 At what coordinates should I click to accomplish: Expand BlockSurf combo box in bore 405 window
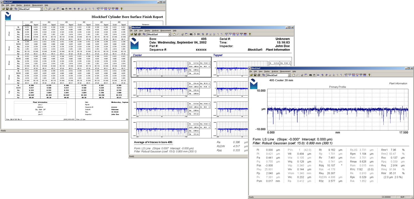(x=169, y=34)
